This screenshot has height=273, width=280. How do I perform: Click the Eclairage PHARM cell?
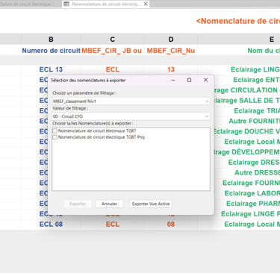point(247,204)
